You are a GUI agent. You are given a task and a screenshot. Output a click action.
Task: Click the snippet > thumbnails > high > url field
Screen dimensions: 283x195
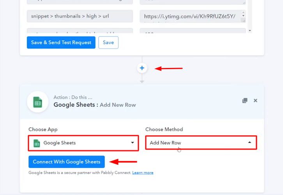pyautogui.click(x=80, y=16)
